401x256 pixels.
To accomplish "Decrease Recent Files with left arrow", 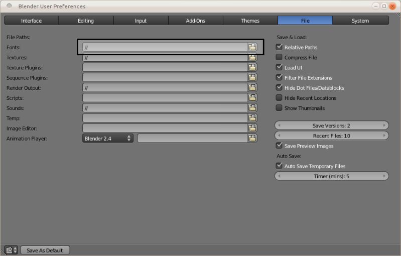I will (x=279, y=136).
